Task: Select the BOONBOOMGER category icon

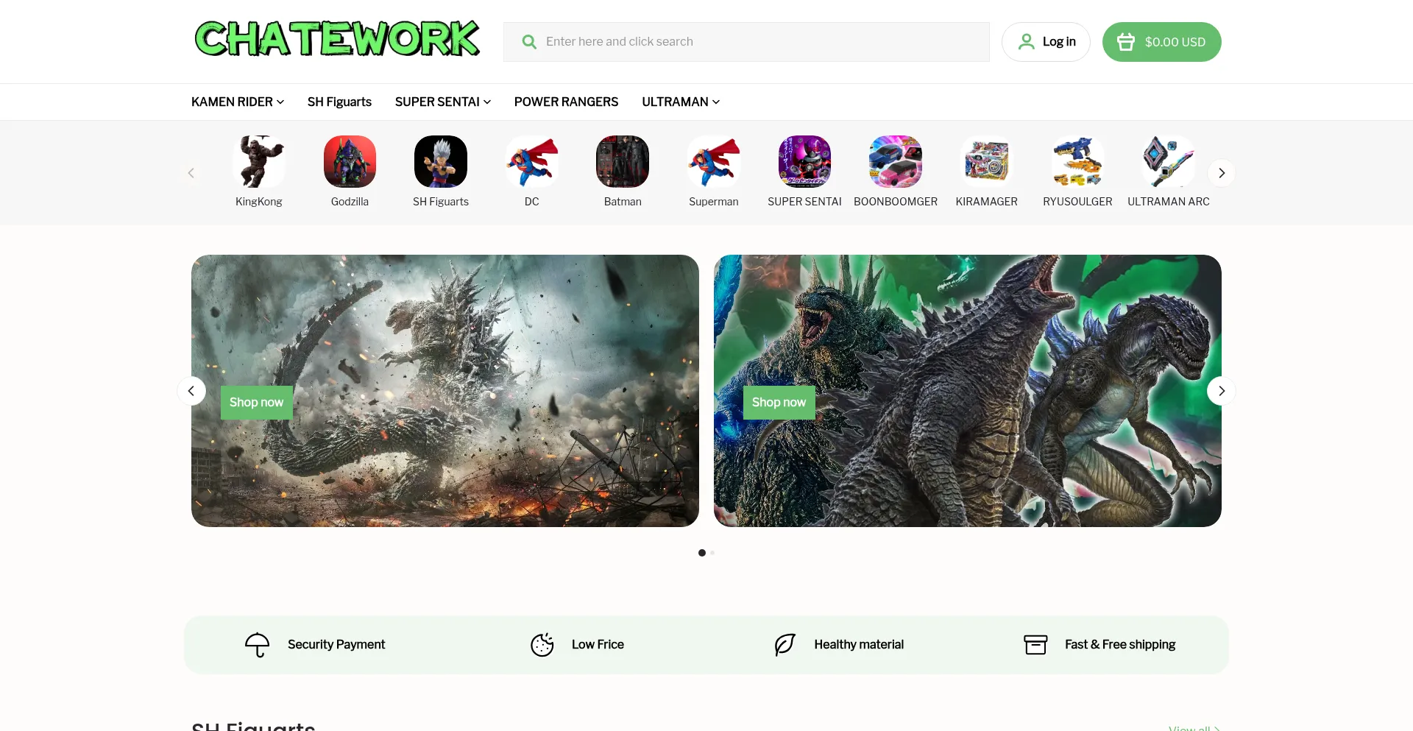Action: click(896, 162)
